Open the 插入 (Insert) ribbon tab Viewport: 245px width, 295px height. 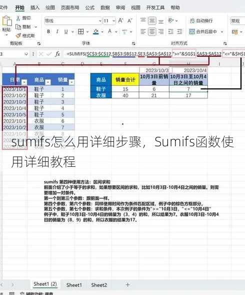pos(35,8)
